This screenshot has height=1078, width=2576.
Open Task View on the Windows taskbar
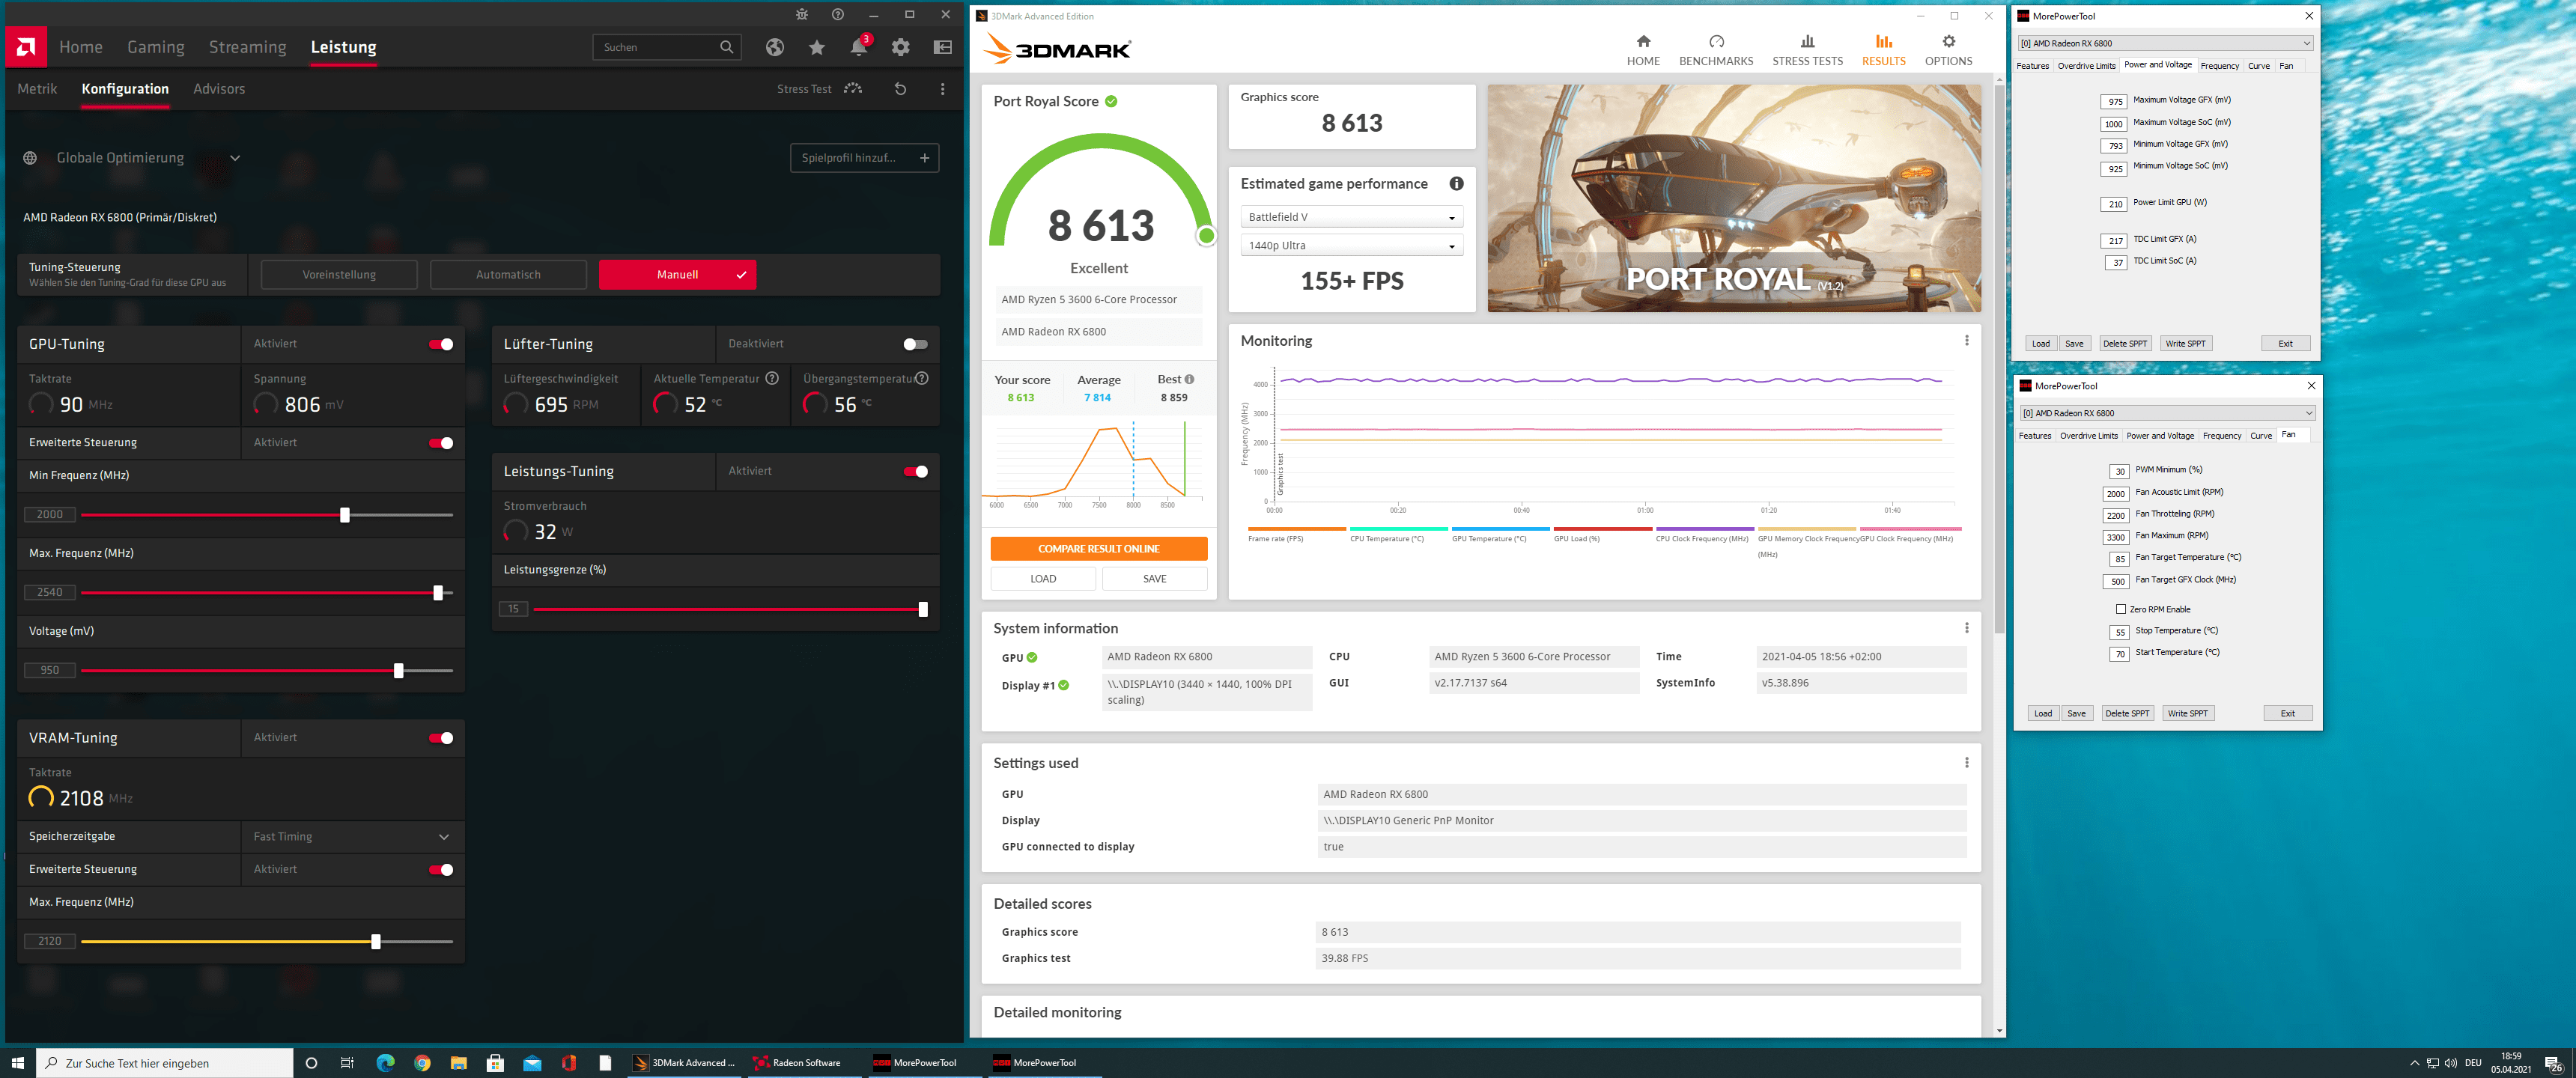(347, 1063)
